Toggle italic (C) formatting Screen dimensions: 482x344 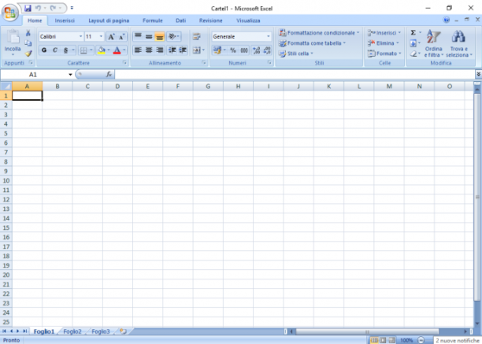point(55,50)
